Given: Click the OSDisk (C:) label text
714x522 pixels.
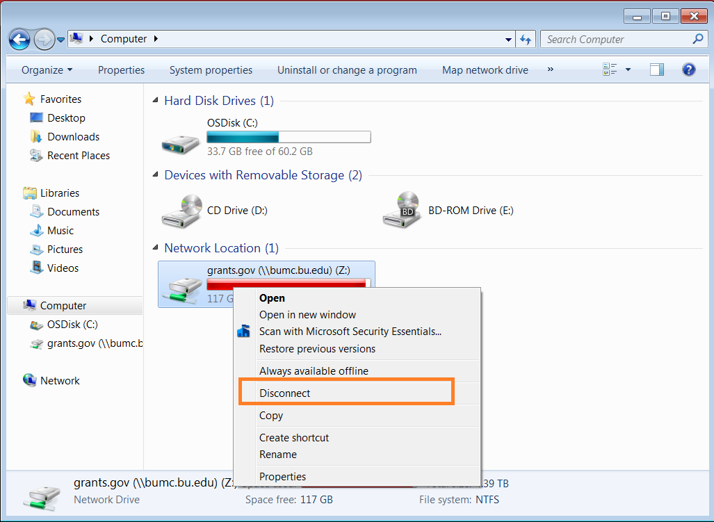Looking at the screenshot, I should coord(232,123).
